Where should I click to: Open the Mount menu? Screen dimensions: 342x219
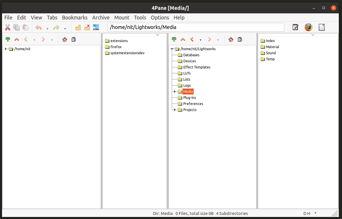point(122,18)
